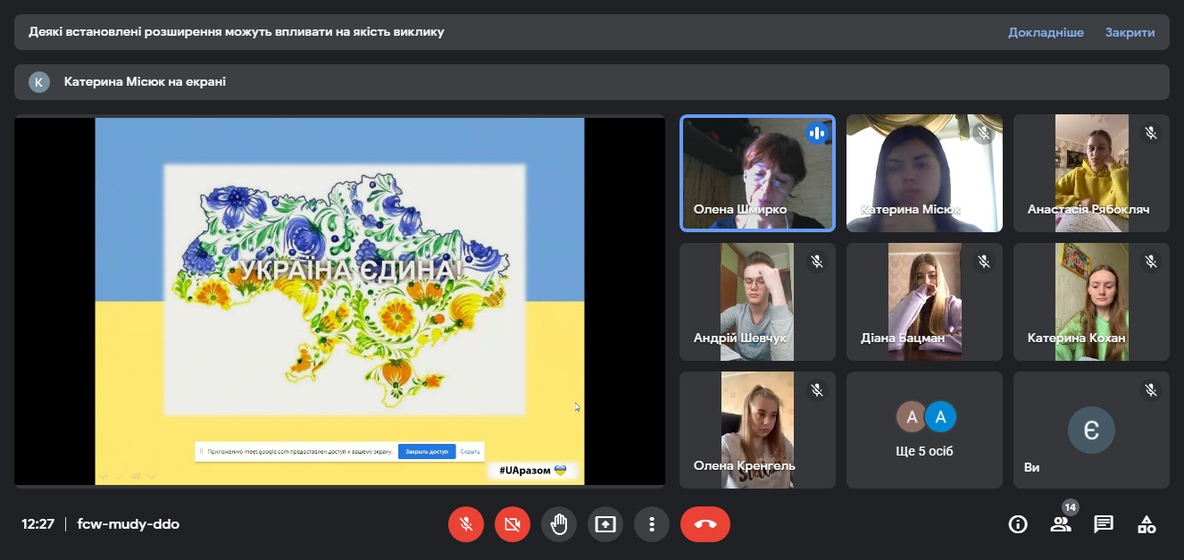Select Олена Шмирко video tile
The image size is (1184, 560).
point(757,173)
